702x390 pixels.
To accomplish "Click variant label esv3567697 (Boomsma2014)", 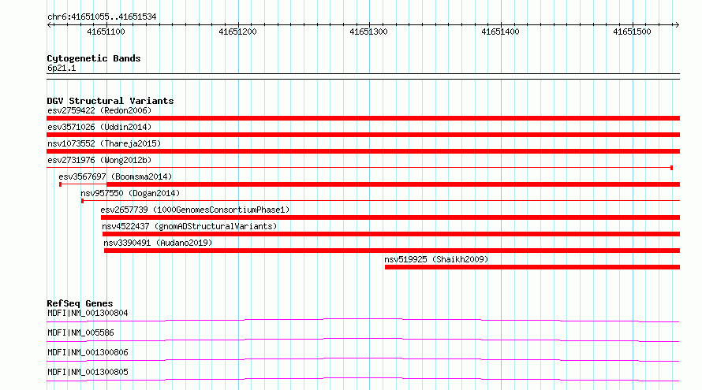I will click(115, 176).
